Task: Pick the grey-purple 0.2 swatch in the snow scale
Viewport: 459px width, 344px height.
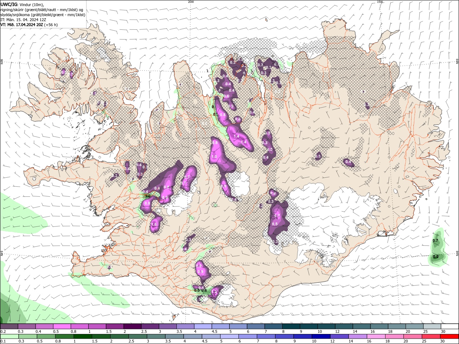Action: 9,326
